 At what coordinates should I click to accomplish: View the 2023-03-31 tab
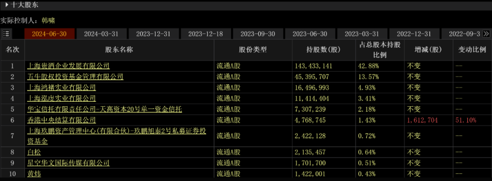tap(362, 34)
